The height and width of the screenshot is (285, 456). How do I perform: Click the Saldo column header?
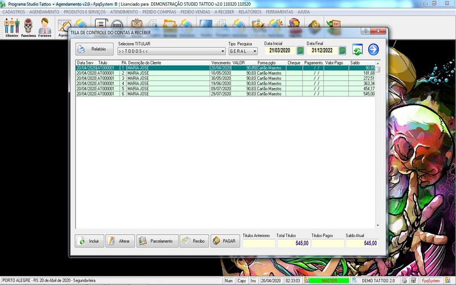(x=355, y=63)
